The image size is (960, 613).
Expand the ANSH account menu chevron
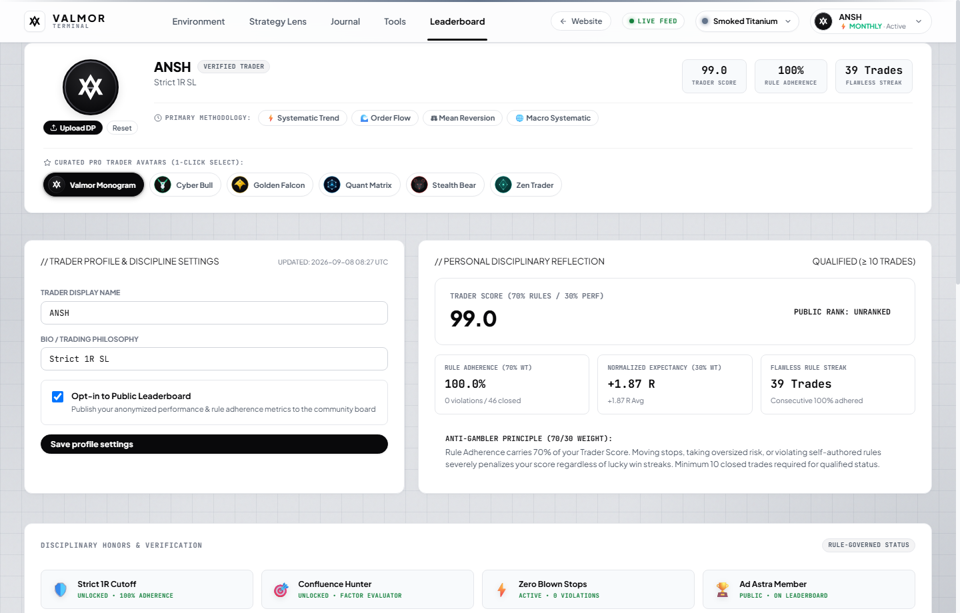coord(919,21)
